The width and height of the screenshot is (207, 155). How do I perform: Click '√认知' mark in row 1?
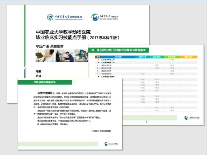coord(171,60)
